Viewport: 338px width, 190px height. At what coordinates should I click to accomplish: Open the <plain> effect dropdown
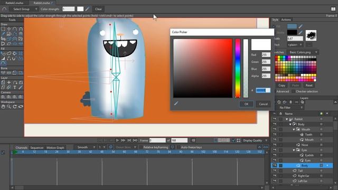pyautogui.click(x=295, y=45)
